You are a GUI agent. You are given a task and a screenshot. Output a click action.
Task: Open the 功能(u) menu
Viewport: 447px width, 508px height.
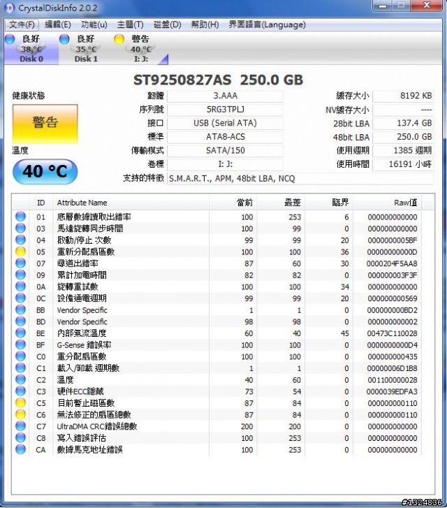94,24
